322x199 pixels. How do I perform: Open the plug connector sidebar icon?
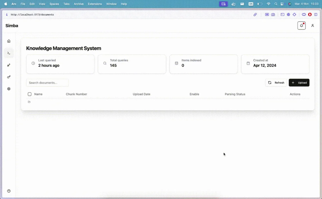click(x=9, y=65)
